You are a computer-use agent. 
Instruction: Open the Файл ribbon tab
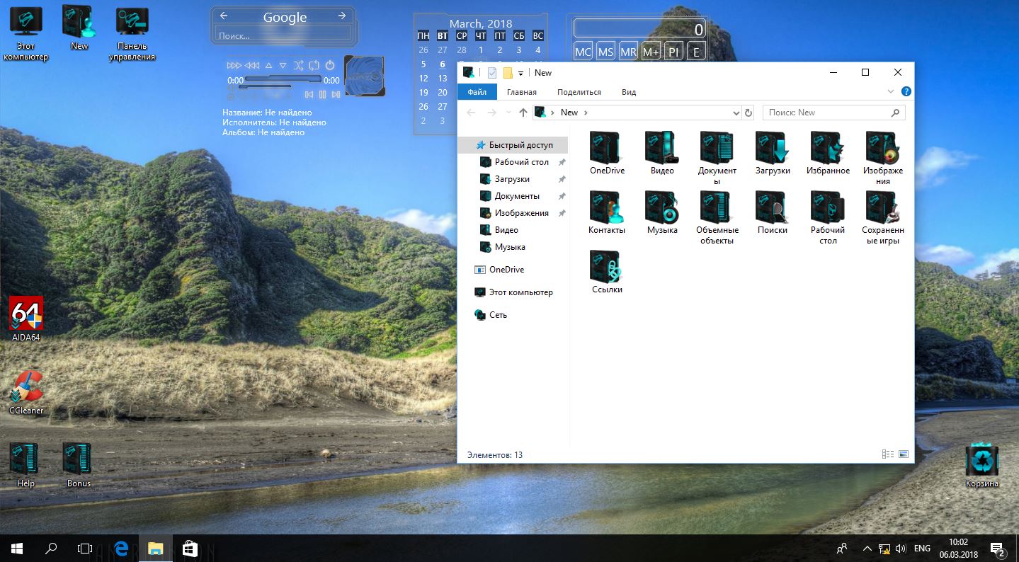tap(477, 92)
